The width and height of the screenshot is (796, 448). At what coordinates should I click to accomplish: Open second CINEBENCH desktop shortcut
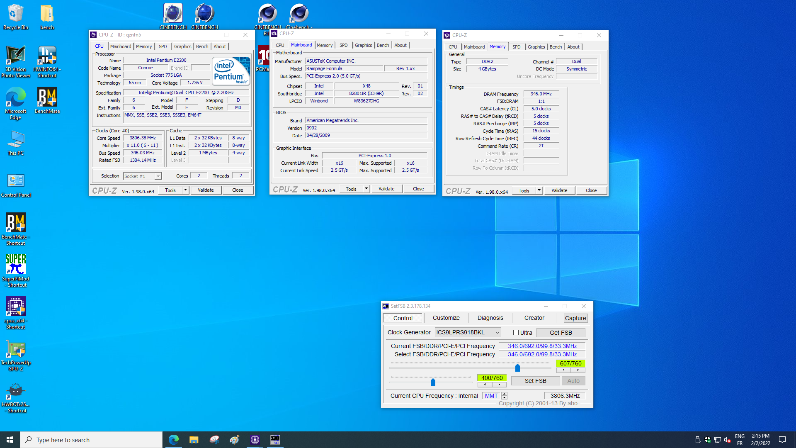204,17
